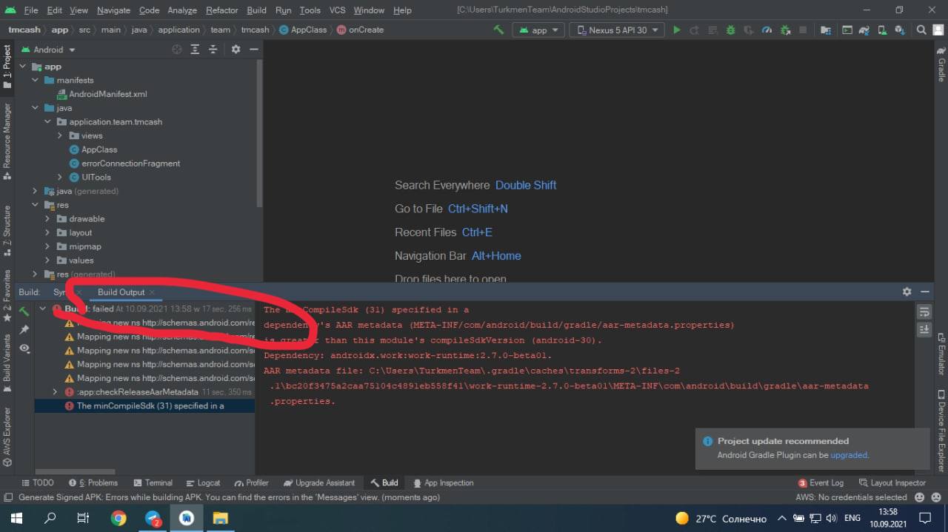Click the onCreate breadcrumb

[360, 30]
